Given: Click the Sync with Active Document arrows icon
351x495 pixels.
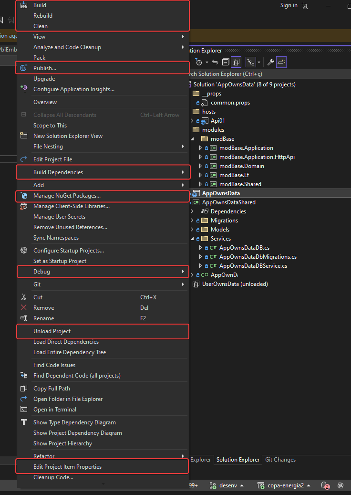Looking at the screenshot, I should click(x=215, y=62).
